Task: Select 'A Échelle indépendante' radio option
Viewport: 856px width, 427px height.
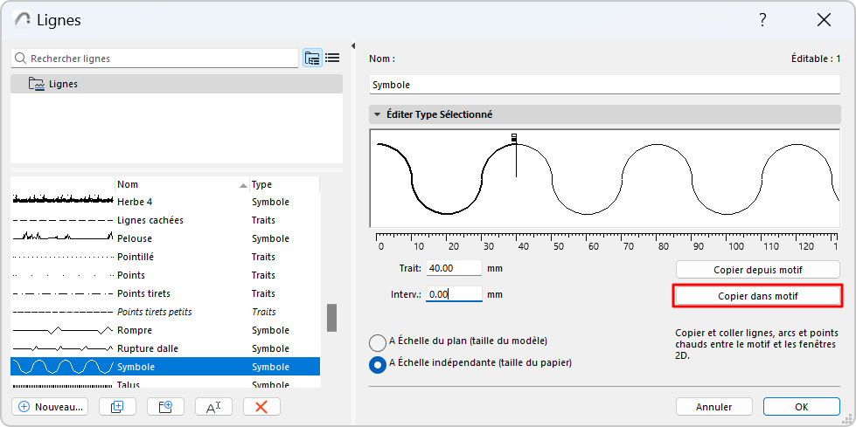Action: pyautogui.click(x=378, y=365)
